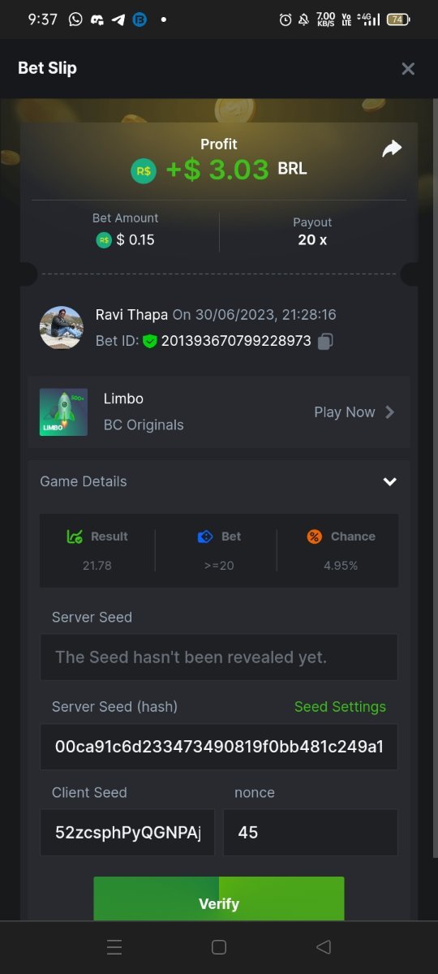Close the Bet Slip panel
Screen dimensions: 438x974
pos(408,68)
